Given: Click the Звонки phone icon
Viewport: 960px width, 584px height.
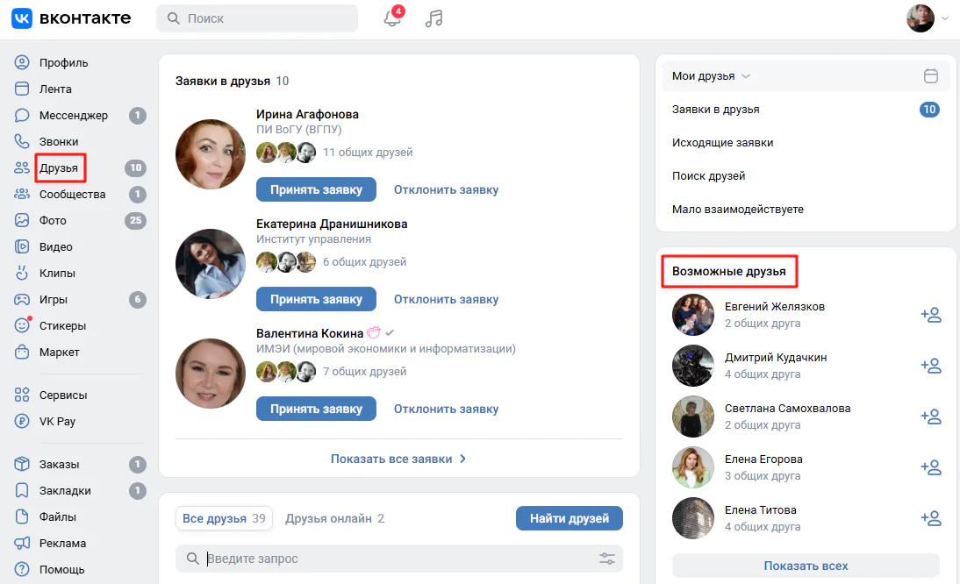Looking at the screenshot, I should 22,141.
